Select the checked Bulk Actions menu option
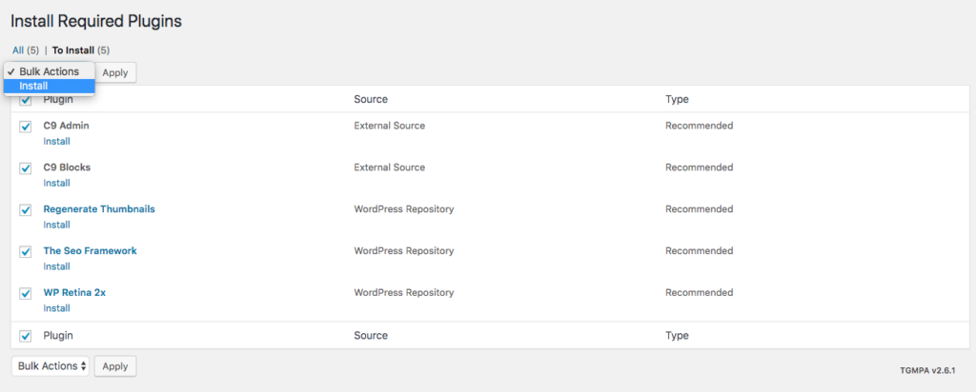976x392 pixels. (x=50, y=71)
